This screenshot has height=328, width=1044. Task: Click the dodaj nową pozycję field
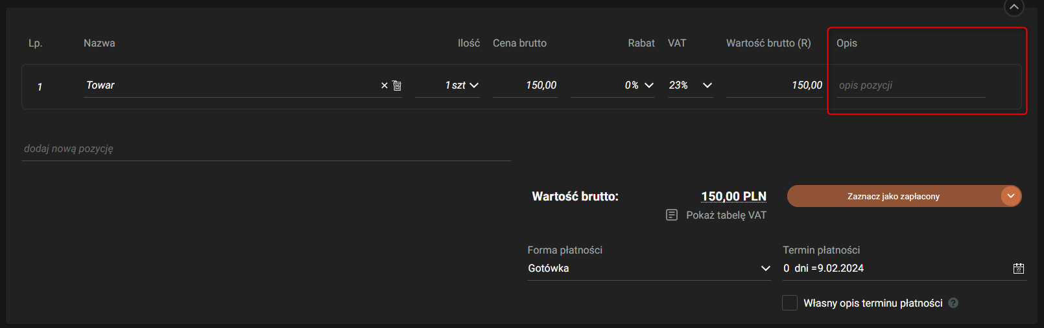266,149
